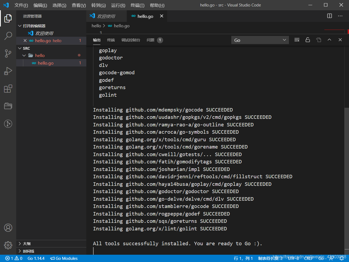Open the Accounts icon in activity bar
Image resolution: width=349 pixels, height=262 pixels.
(x=8, y=228)
